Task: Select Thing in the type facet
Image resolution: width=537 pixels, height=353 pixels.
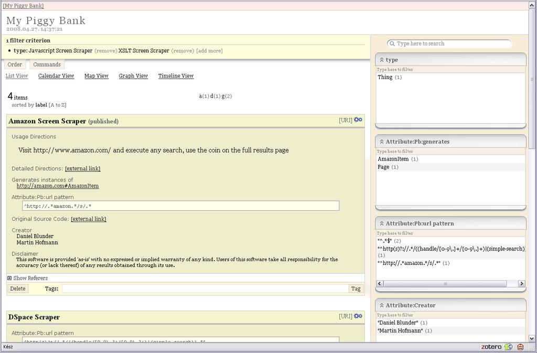Action: pos(385,77)
